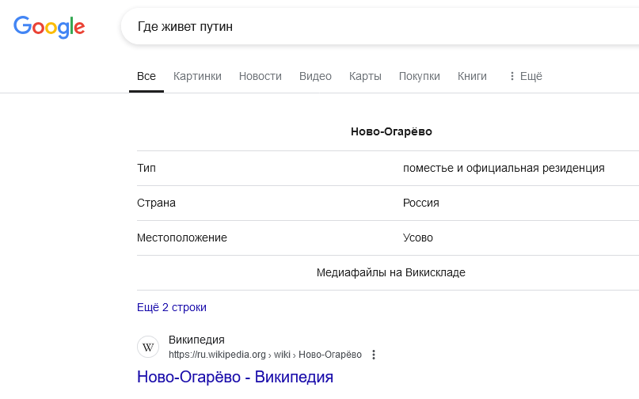Expand 'Ещё 2 строки' link
Screen dimensions: 639x399
172,307
